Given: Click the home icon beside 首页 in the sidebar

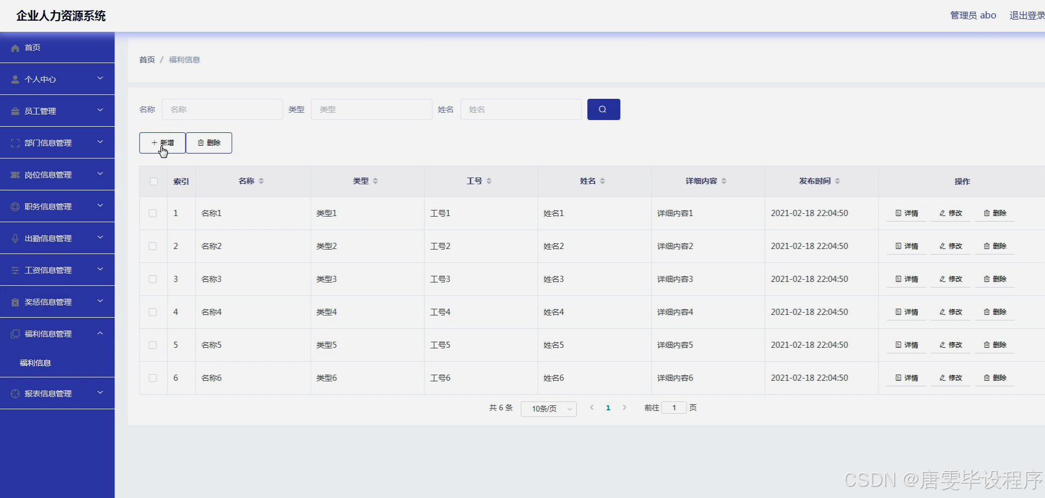Looking at the screenshot, I should pos(15,48).
